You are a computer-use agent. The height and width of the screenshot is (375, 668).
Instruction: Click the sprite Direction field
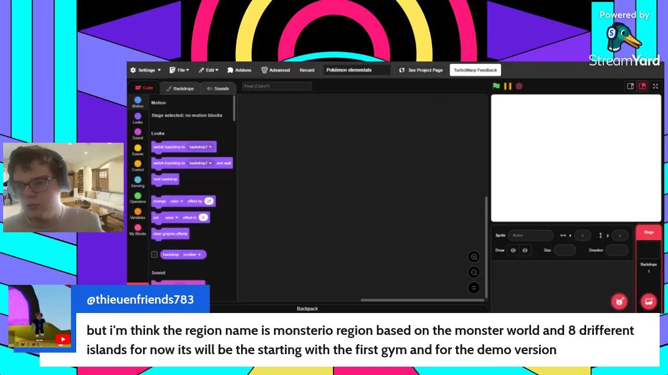click(x=617, y=251)
